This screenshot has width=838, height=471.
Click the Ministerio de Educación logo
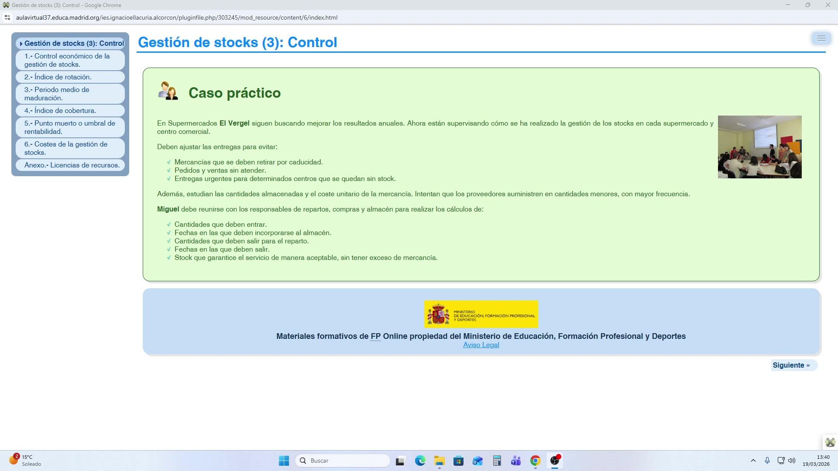(x=481, y=314)
